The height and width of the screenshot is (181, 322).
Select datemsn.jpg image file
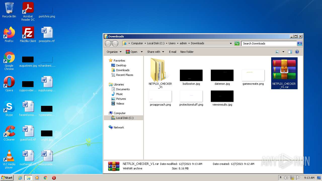coord(222,77)
